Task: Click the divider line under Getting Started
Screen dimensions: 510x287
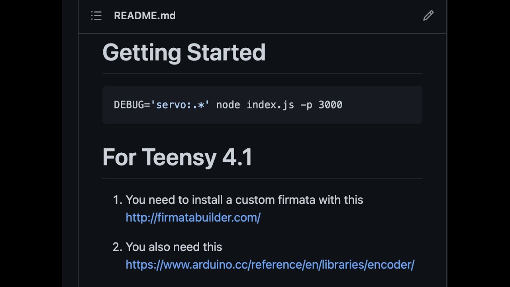Action: click(262, 74)
